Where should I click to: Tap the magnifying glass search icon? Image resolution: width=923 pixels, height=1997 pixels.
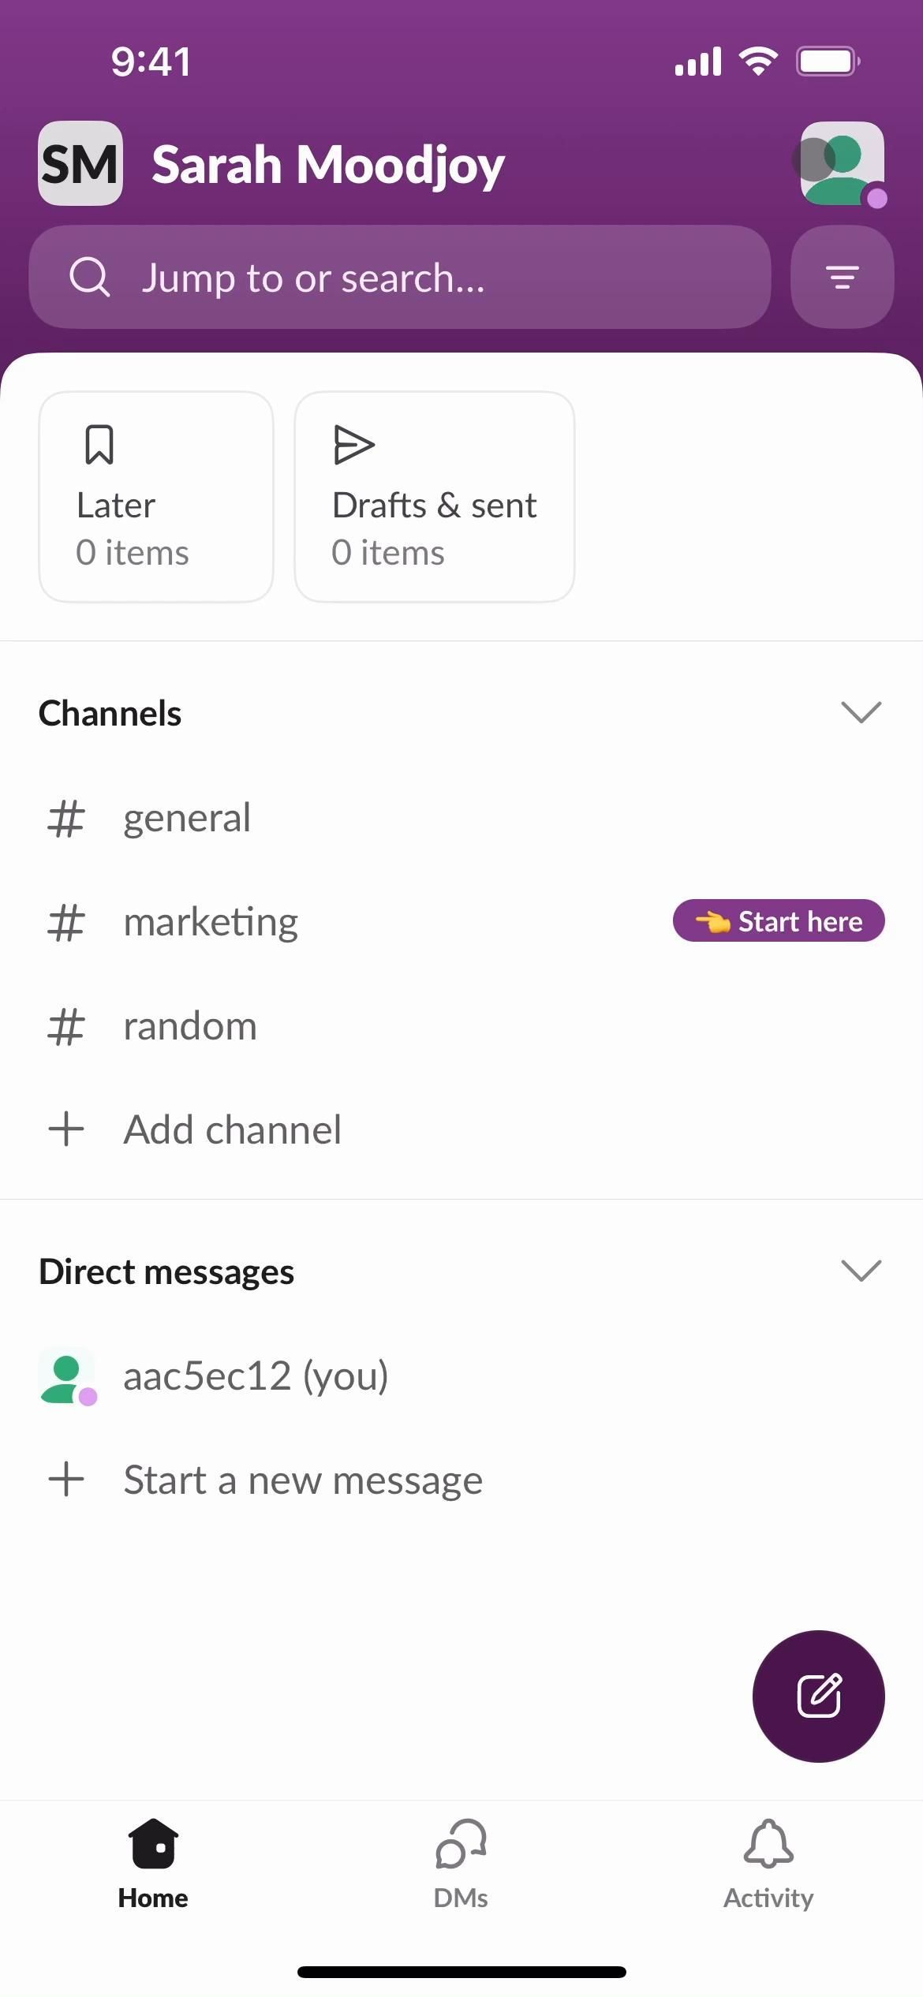[89, 277]
